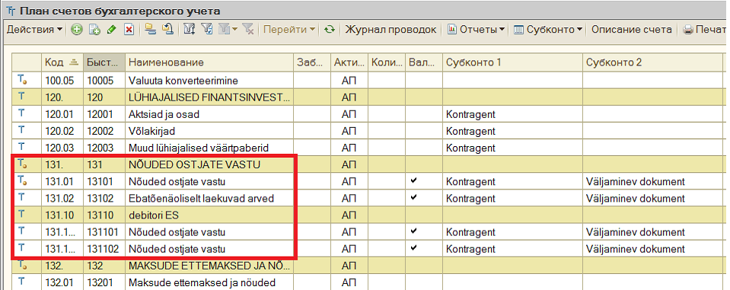Click the hierarchical view folder icon
The height and width of the screenshot is (290, 730).
coord(149,30)
